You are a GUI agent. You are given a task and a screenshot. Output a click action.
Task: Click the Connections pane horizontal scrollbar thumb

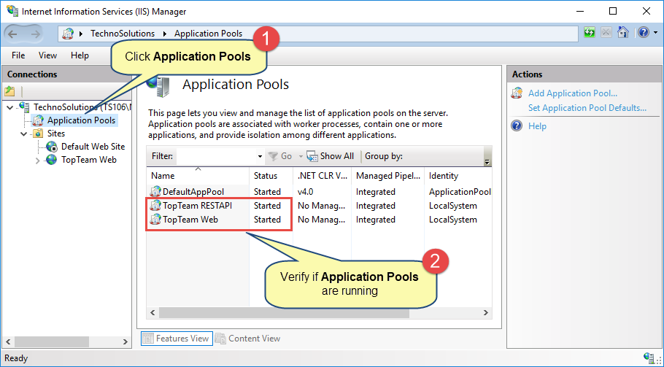(52, 341)
